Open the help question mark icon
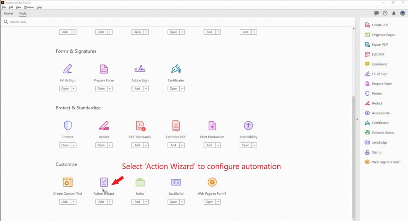Screen dimensions: 408x221 point(385,13)
